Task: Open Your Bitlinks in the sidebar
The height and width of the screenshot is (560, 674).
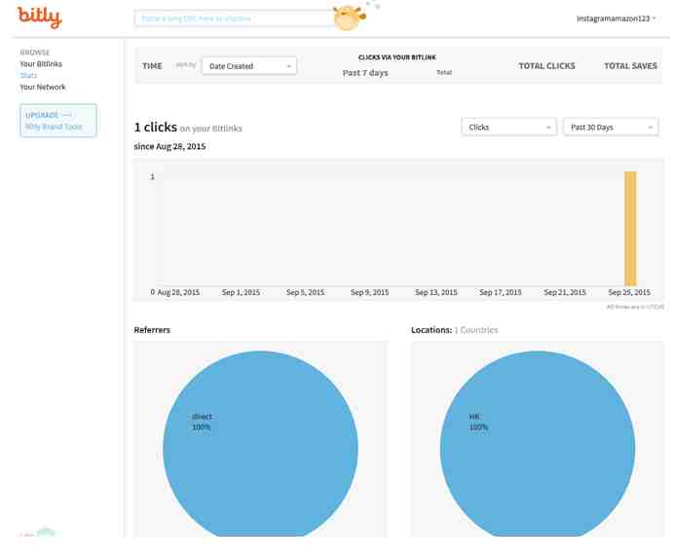Action: [41, 64]
